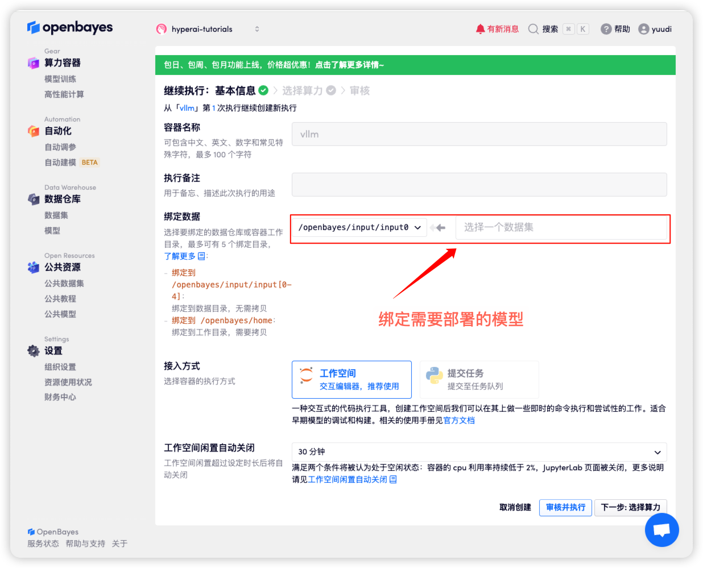Screen dimensions: 703x568
Task: Open the 设置 Settings gear icon
Action: (x=34, y=350)
